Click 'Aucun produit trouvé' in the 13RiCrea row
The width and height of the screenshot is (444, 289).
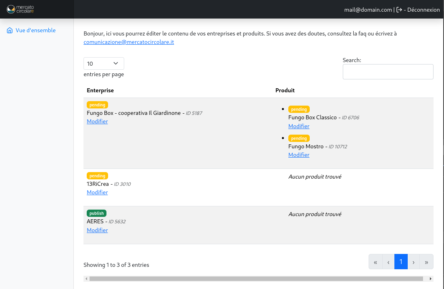[315, 177]
